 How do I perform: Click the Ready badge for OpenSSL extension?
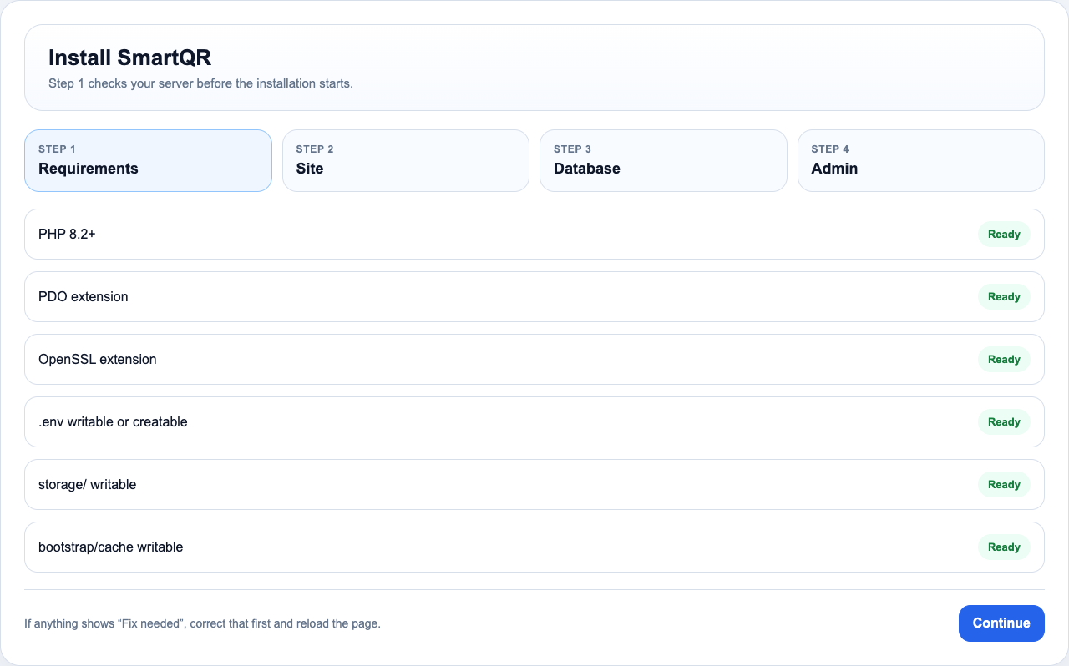pos(1004,360)
